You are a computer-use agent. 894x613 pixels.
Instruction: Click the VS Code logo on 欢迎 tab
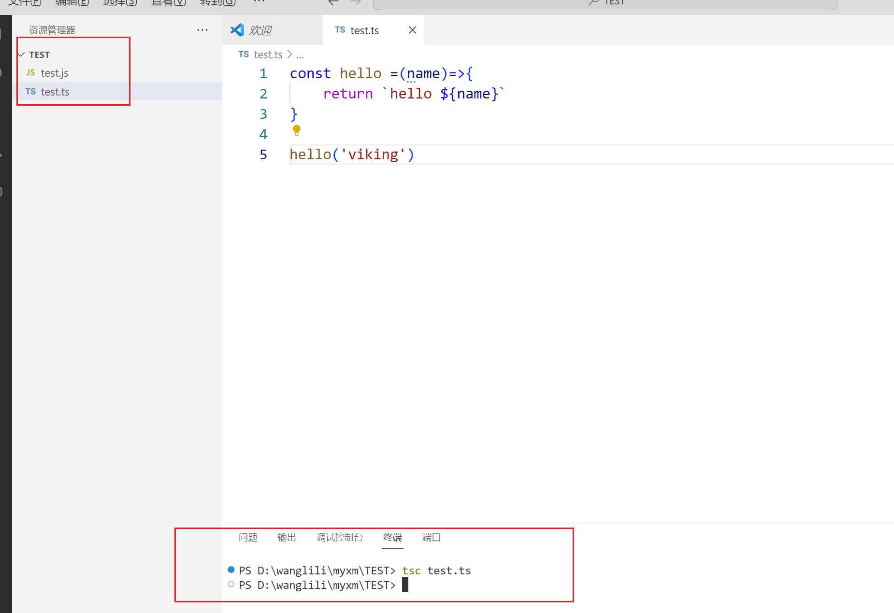click(x=237, y=30)
